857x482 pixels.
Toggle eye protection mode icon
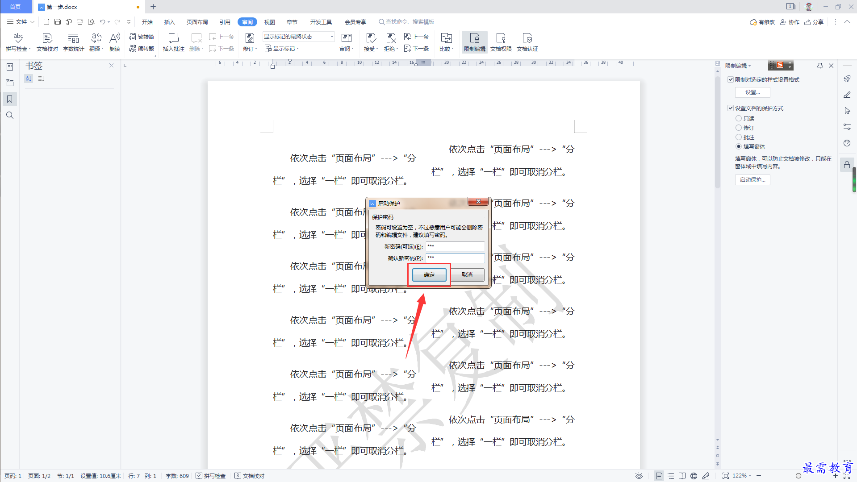[x=639, y=476]
